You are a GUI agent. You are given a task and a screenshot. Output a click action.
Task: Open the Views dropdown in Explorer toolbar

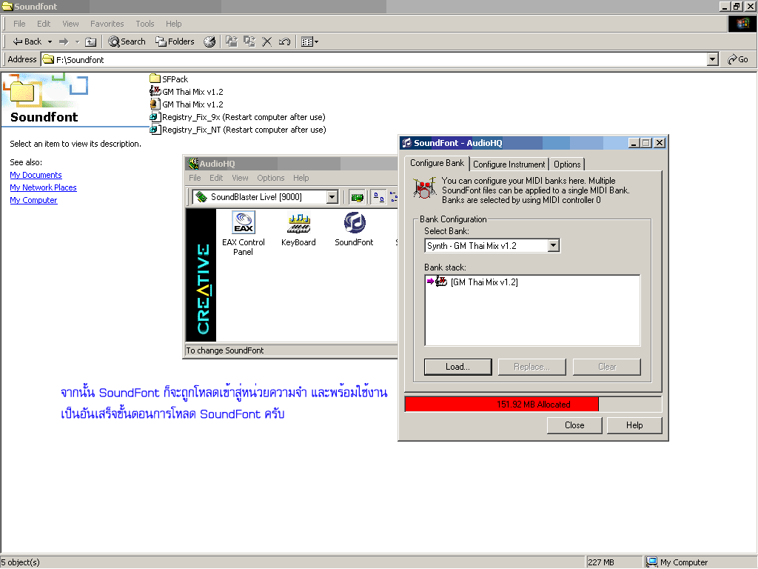[x=309, y=42]
